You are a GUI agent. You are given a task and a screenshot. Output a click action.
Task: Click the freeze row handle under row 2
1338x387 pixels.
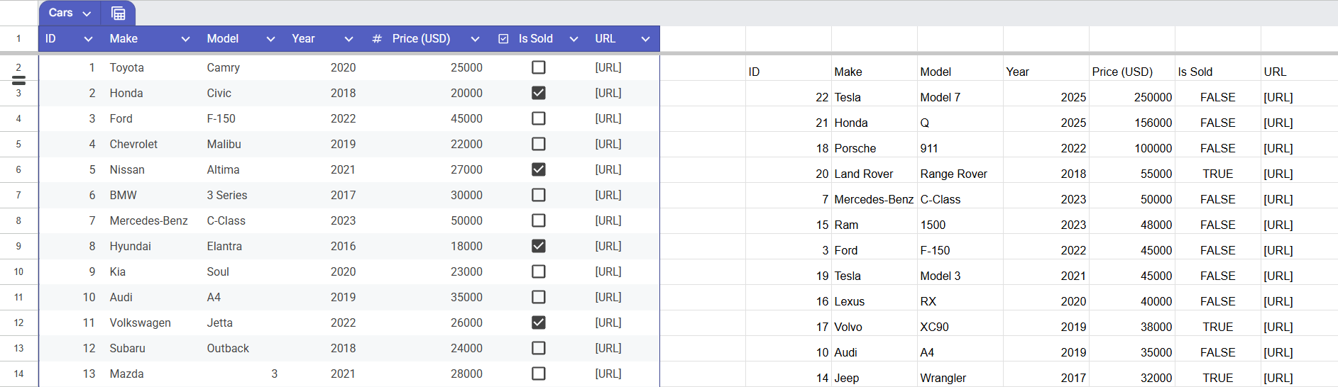point(19,80)
